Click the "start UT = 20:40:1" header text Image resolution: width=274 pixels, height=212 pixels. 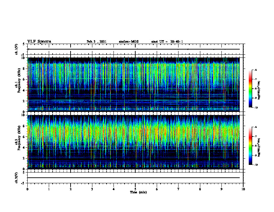pyautogui.click(x=167, y=42)
